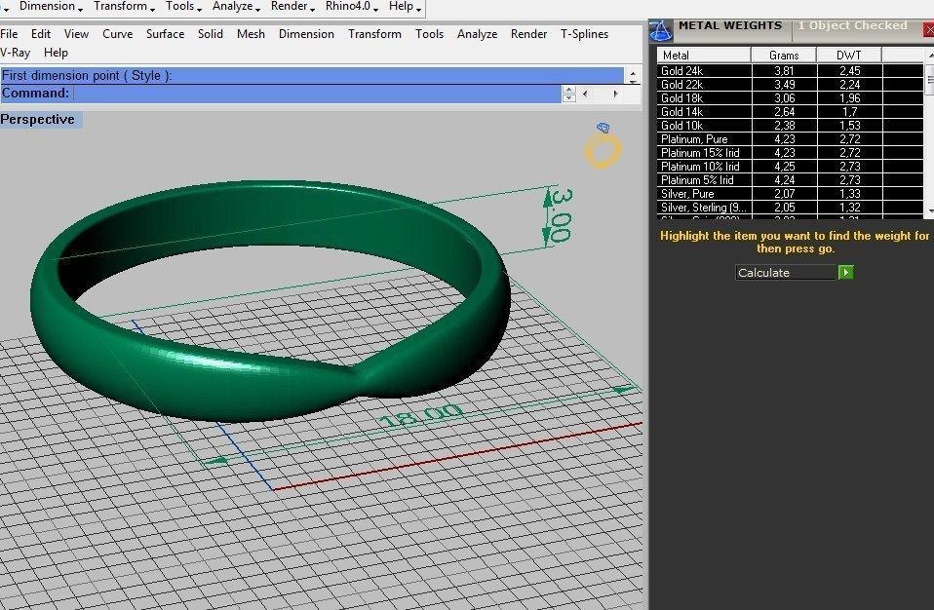Expand the top Dimension dropdown menu
934x610 pixels.
(x=51, y=7)
